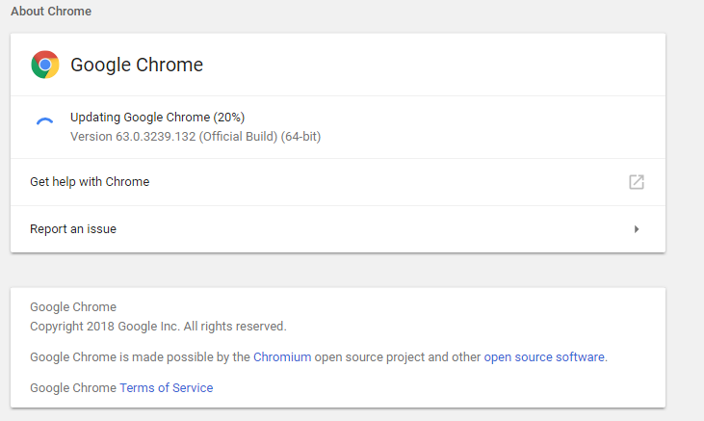The height and width of the screenshot is (421, 704).
Task: Open the Terms of Service link
Action: pos(166,387)
